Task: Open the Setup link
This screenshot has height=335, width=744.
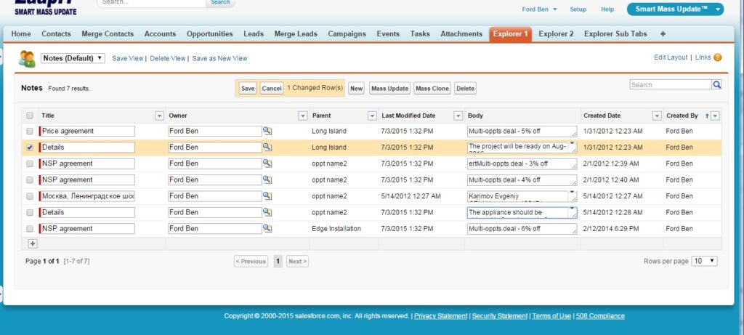Action: pos(578,9)
